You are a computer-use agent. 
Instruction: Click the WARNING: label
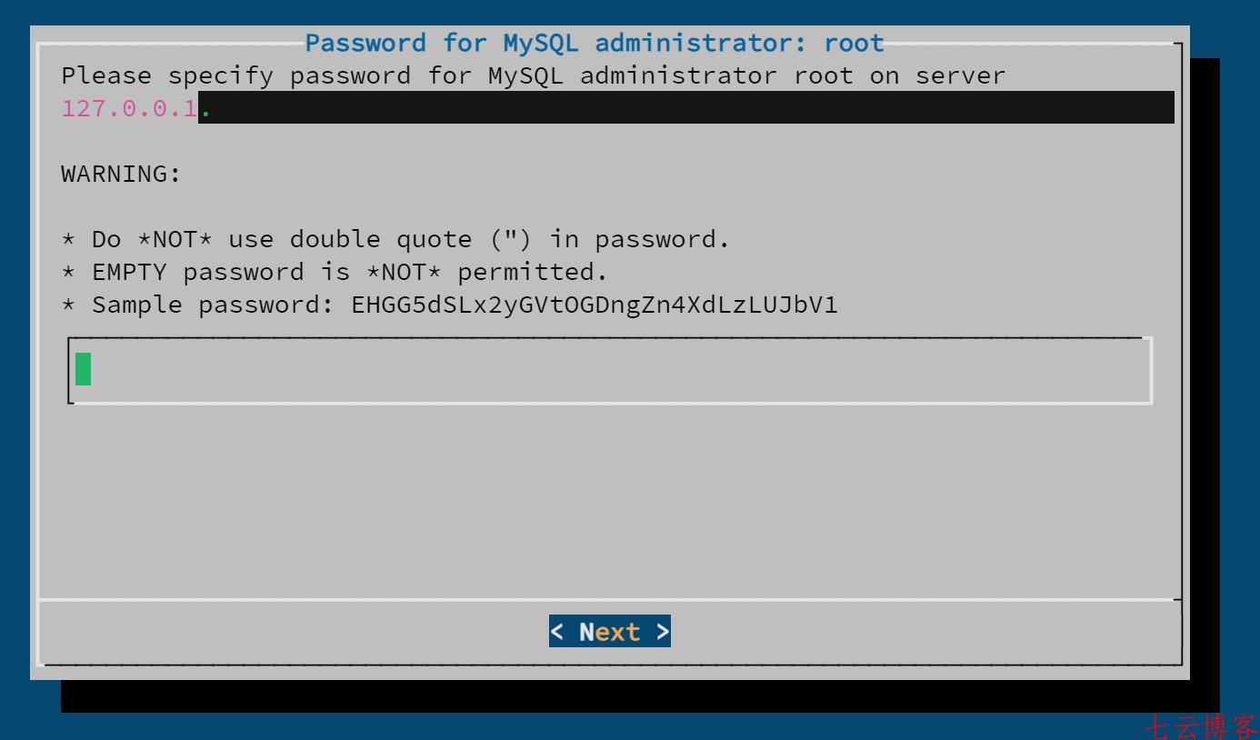click(x=122, y=174)
